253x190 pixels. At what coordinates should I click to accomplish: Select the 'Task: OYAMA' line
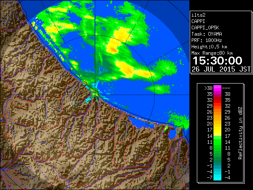point(207,34)
